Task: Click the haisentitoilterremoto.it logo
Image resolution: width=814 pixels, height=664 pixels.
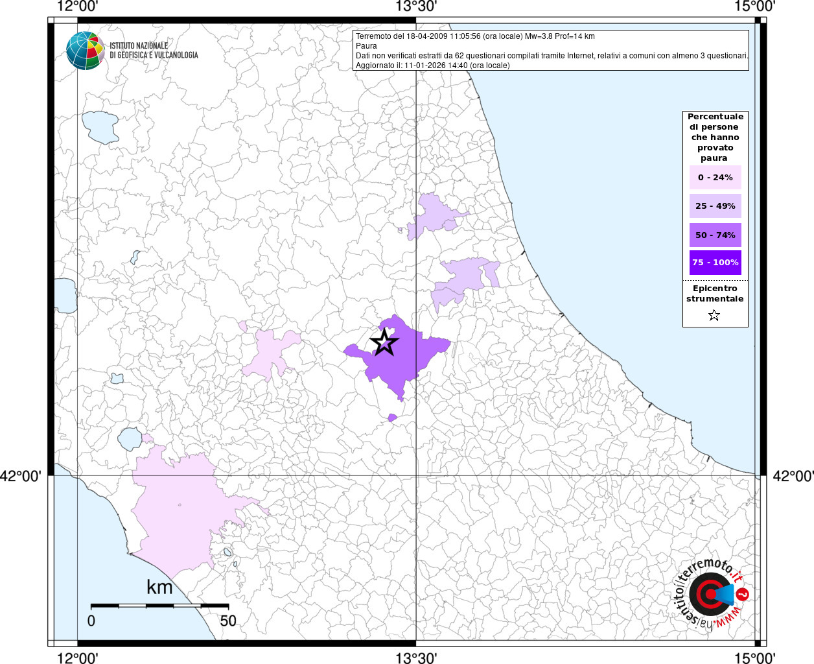Action: tap(712, 594)
